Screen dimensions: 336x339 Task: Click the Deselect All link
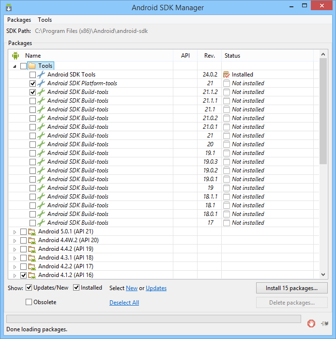(124, 303)
